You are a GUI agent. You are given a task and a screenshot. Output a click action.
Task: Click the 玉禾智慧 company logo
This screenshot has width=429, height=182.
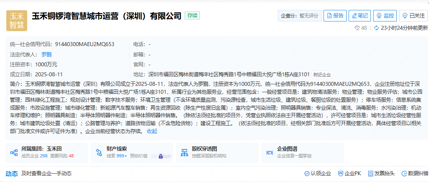tap(17, 21)
